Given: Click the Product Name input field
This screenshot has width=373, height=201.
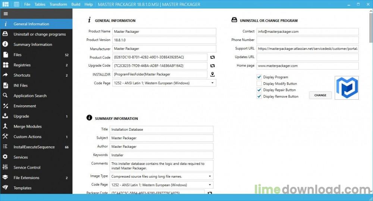Looking at the screenshot, I should (164, 32).
